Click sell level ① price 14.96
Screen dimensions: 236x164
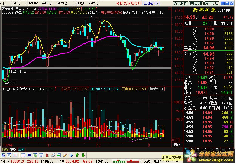pos(209,48)
